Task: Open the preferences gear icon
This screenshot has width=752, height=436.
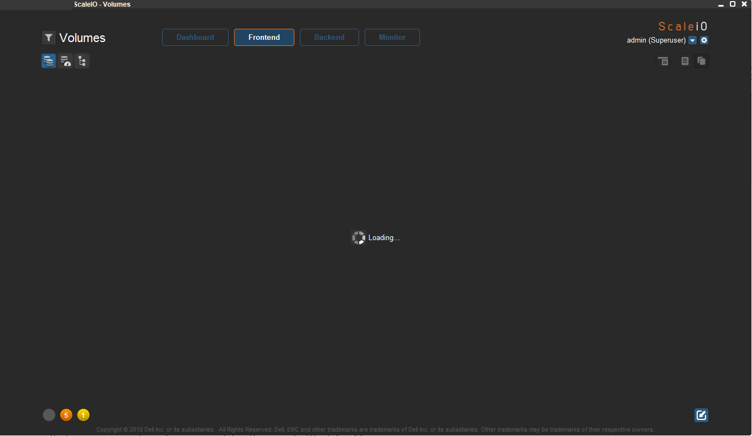Action: [x=704, y=40]
